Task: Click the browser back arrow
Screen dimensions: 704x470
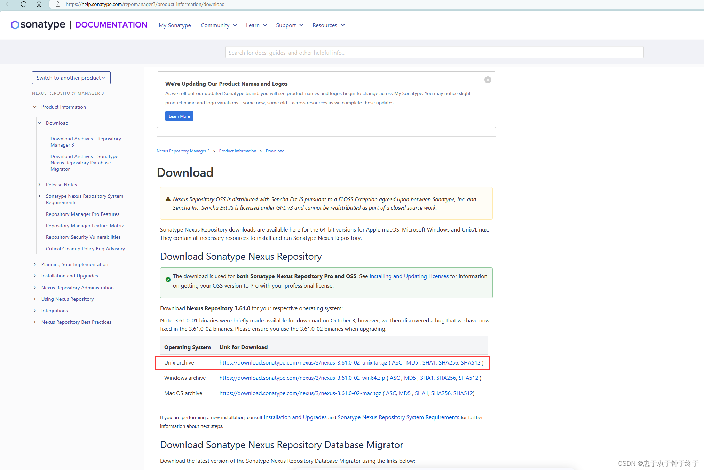Action: pos(8,4)
